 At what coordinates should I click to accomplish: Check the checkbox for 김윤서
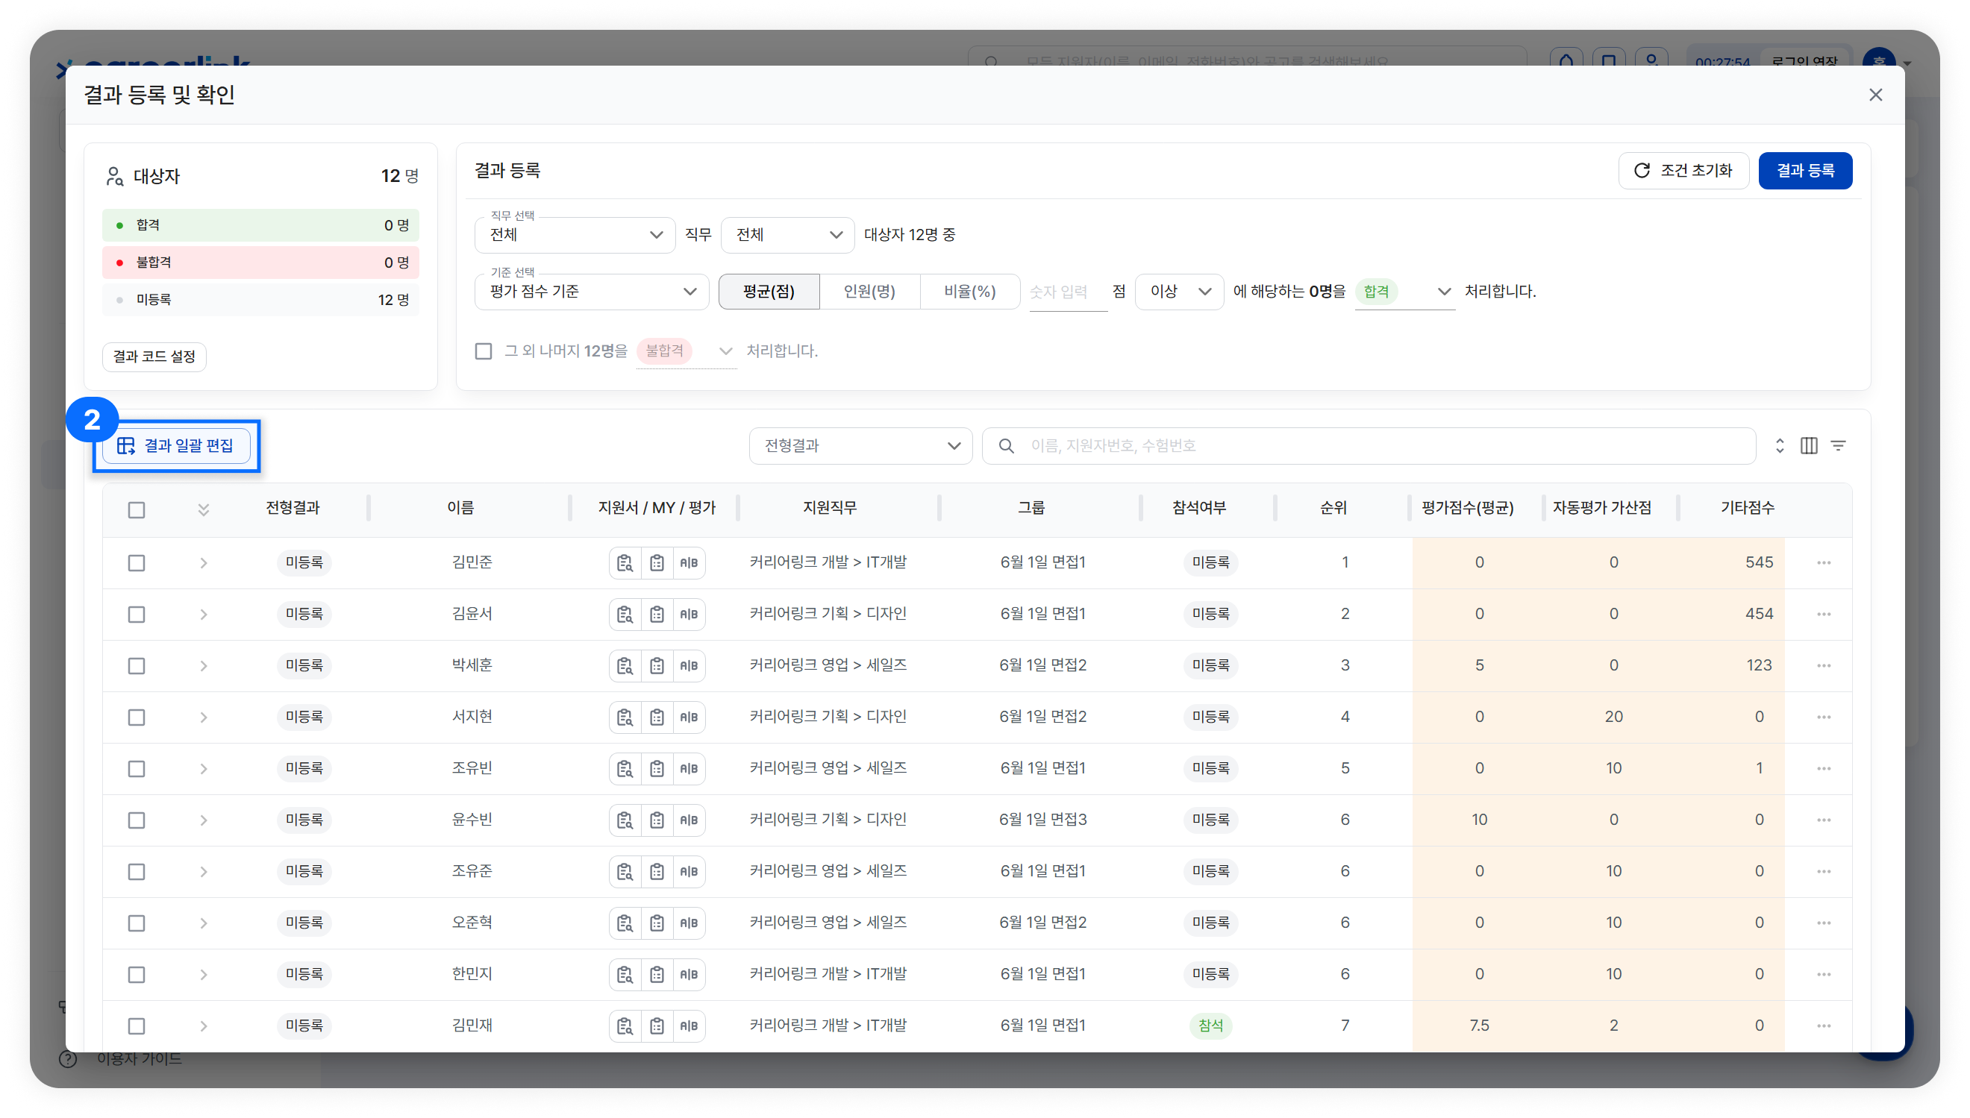click(137, 615)
